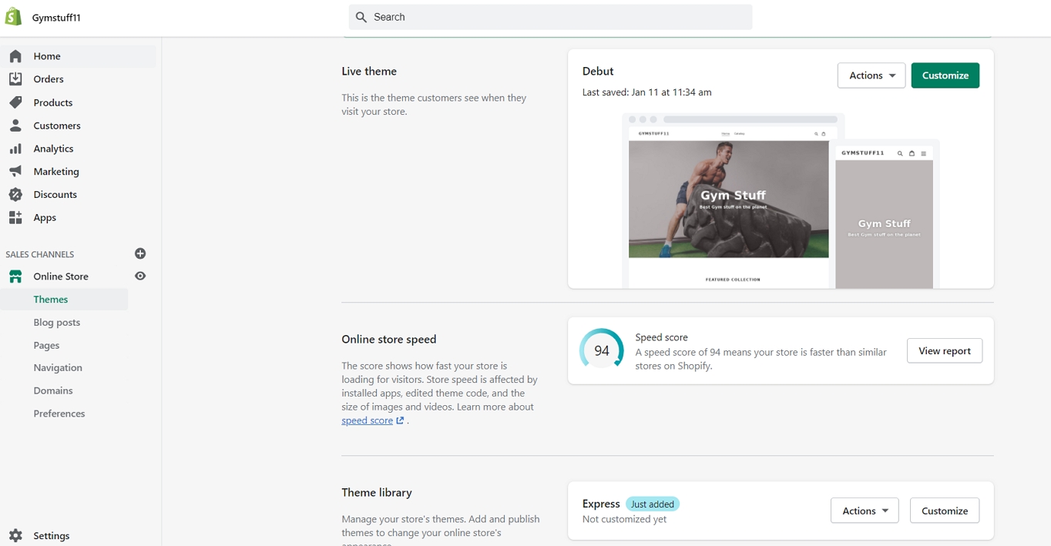Click the Orders inbox icon
Screen dimensions: 1051x546
point(15,79)
